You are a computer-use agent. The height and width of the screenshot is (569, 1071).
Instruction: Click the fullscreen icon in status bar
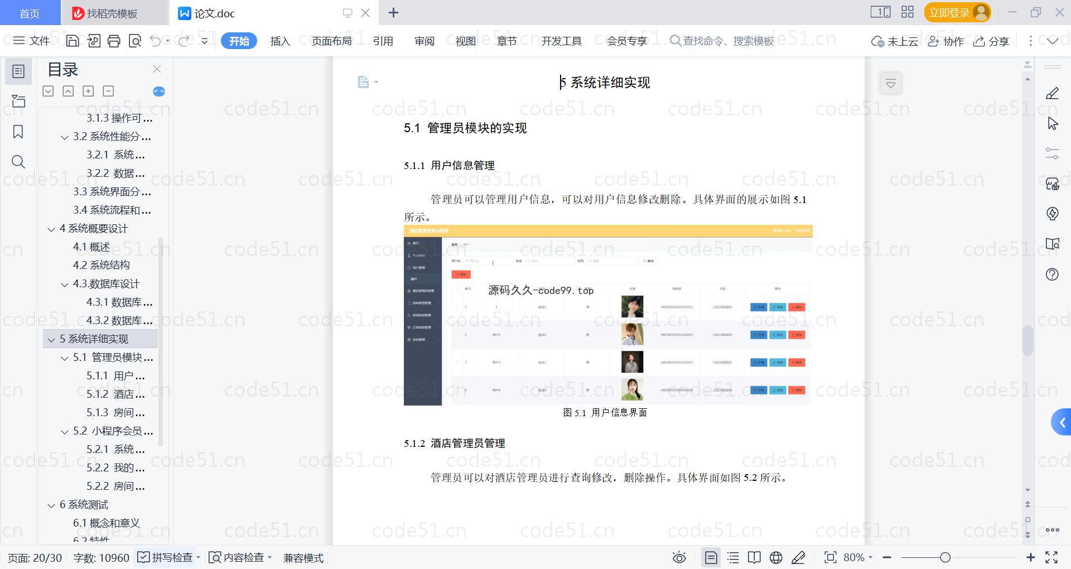pyautogui.click(x=1051, y=557)
